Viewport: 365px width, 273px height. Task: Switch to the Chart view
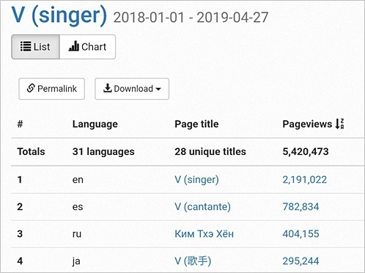pyautogui.click(x=87, y=47)
